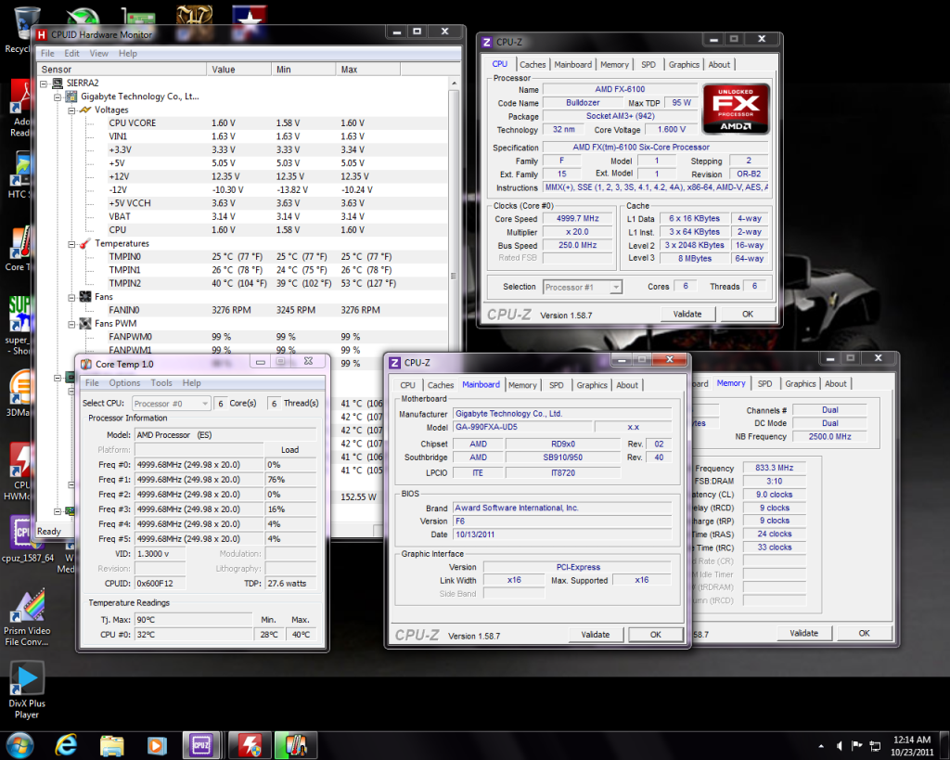Collapse the SIERRA2 root node
The image size is (950, 760).
[44, 84]
